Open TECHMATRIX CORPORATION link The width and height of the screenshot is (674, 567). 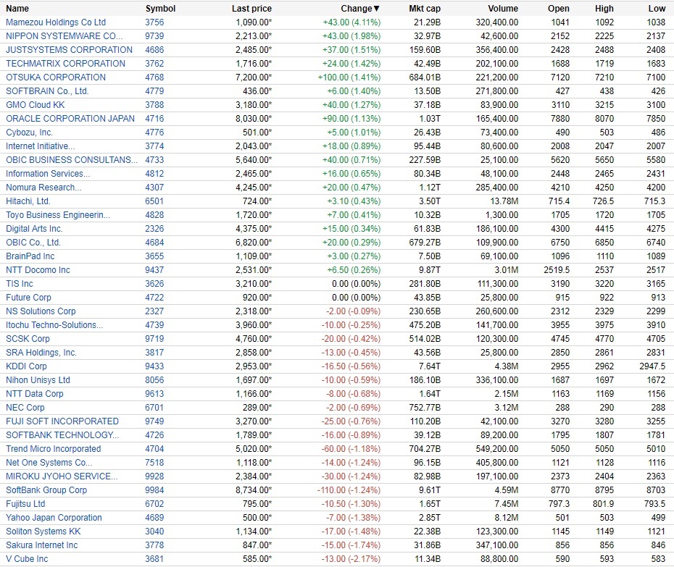tap(65, 64)
